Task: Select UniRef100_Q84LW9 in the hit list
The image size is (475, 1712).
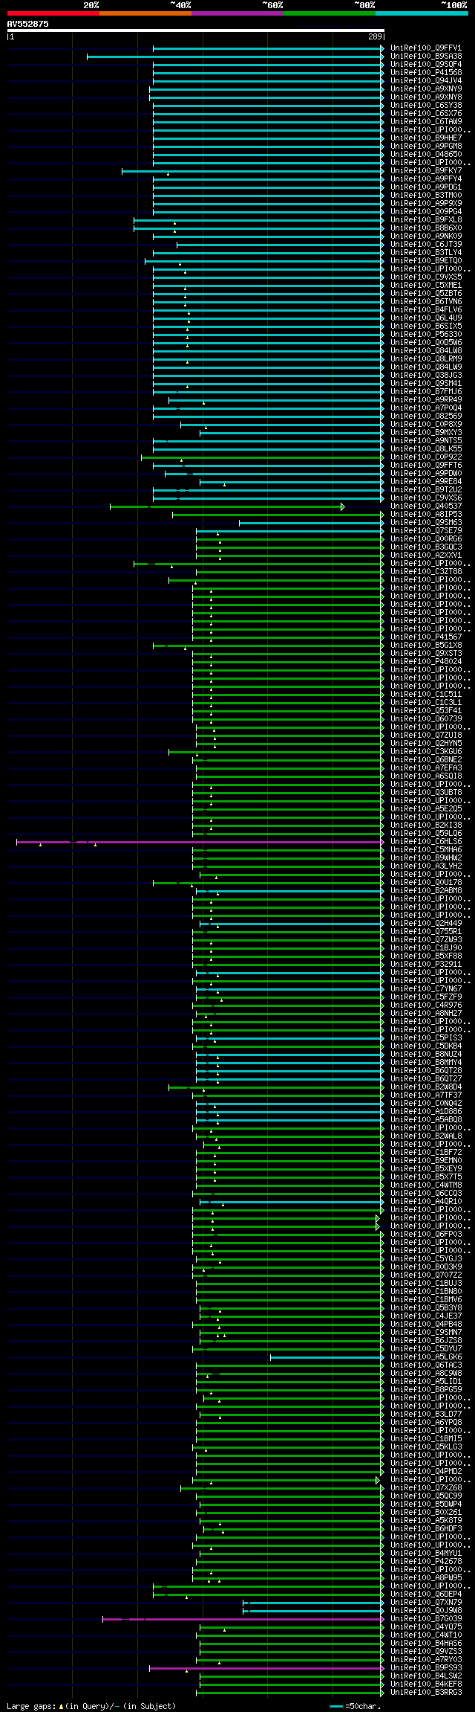Action: pyautogui.click(x=426, y=367)
